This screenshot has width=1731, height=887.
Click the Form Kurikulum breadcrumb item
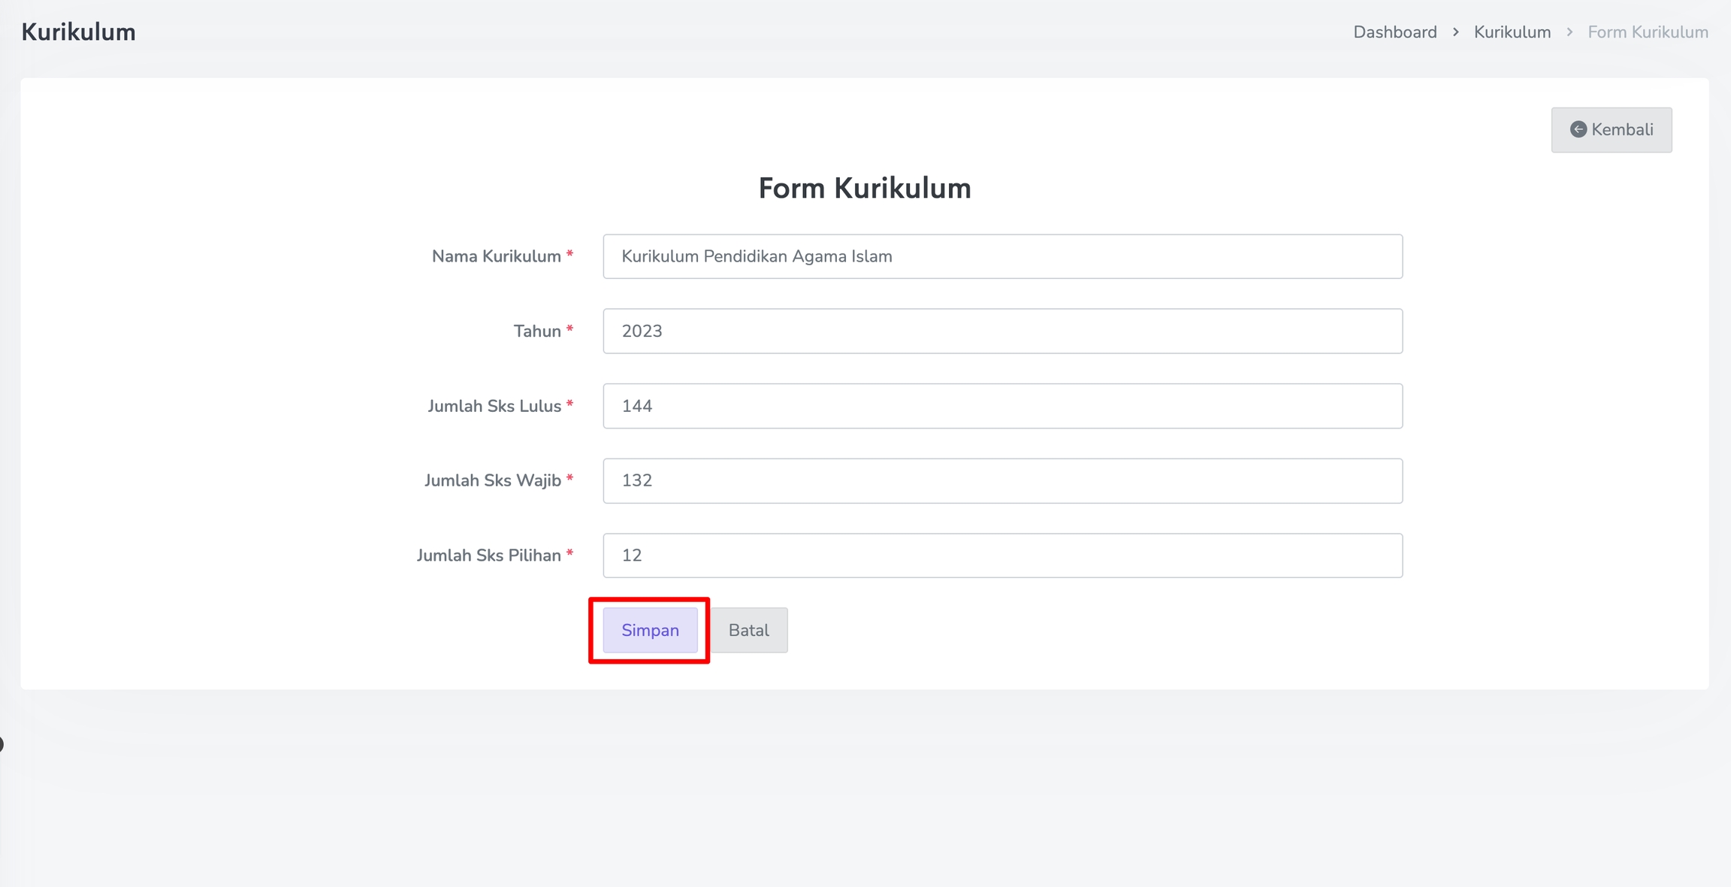pos(1648,32)
